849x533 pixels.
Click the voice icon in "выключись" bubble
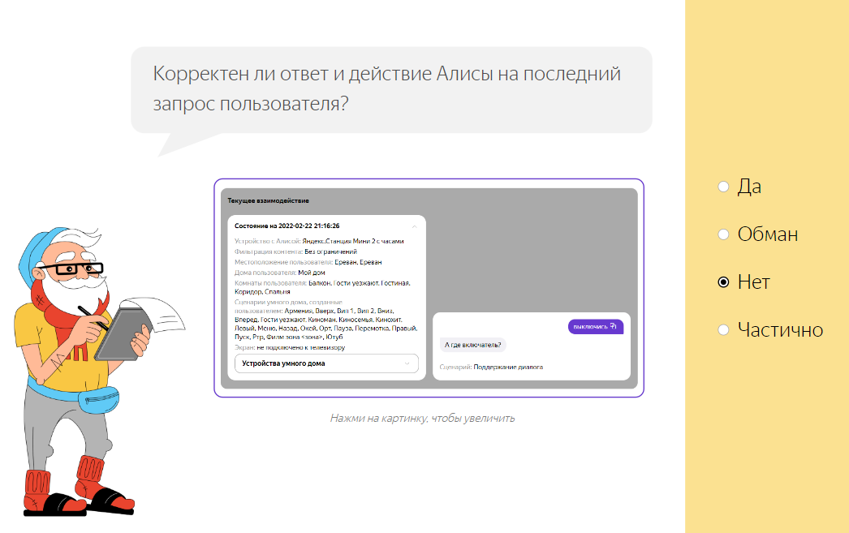click(613, 326)
